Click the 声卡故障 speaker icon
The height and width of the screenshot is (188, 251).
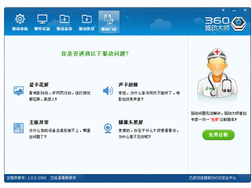(108, 91)
